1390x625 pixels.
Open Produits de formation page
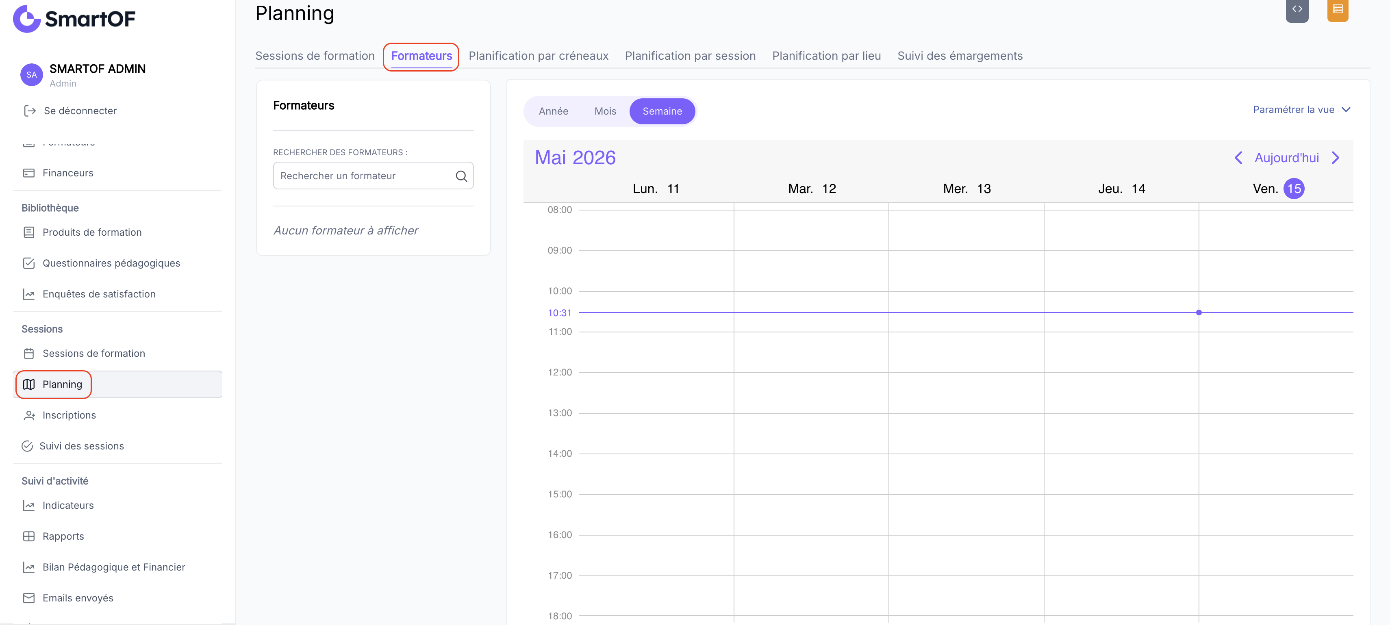point(92,232)
